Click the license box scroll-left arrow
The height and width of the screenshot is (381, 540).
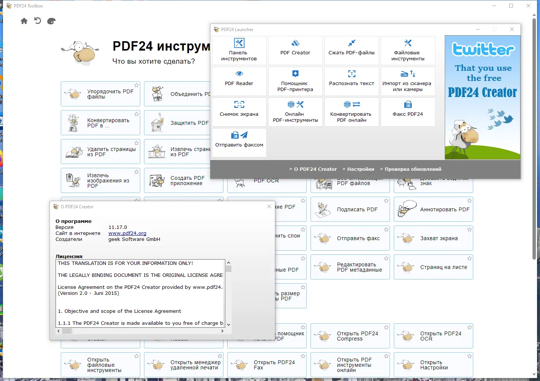point(58,331)
